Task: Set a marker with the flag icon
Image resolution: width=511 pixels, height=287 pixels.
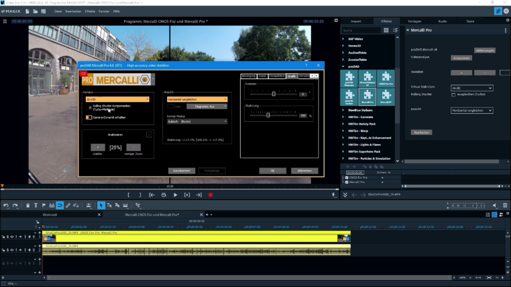Action: [44, 205]
